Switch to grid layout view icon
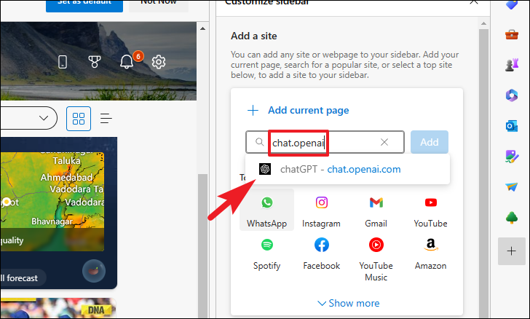Image resolution: width=530 pixels, height=319 pixels. [x=79, y=119]
